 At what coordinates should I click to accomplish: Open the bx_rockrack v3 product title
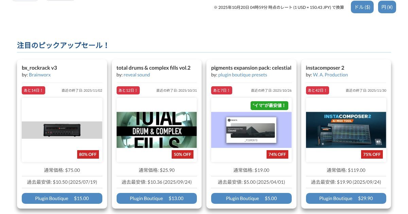(x=39, y=68)
